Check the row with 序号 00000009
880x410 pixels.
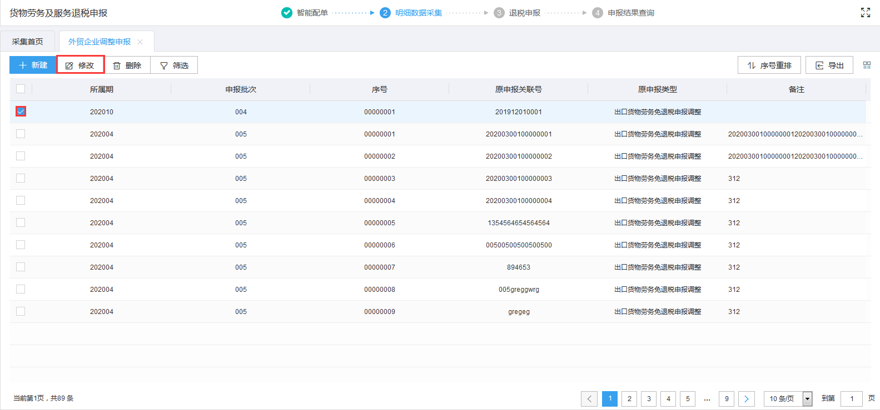pos(21,311)
